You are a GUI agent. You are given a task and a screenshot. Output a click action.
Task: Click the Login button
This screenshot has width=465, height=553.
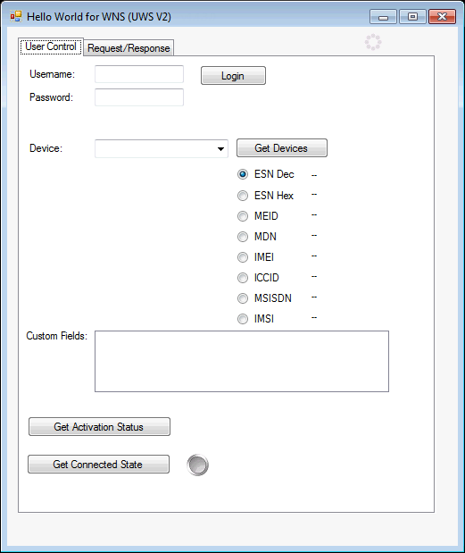[x=233, y=75]
